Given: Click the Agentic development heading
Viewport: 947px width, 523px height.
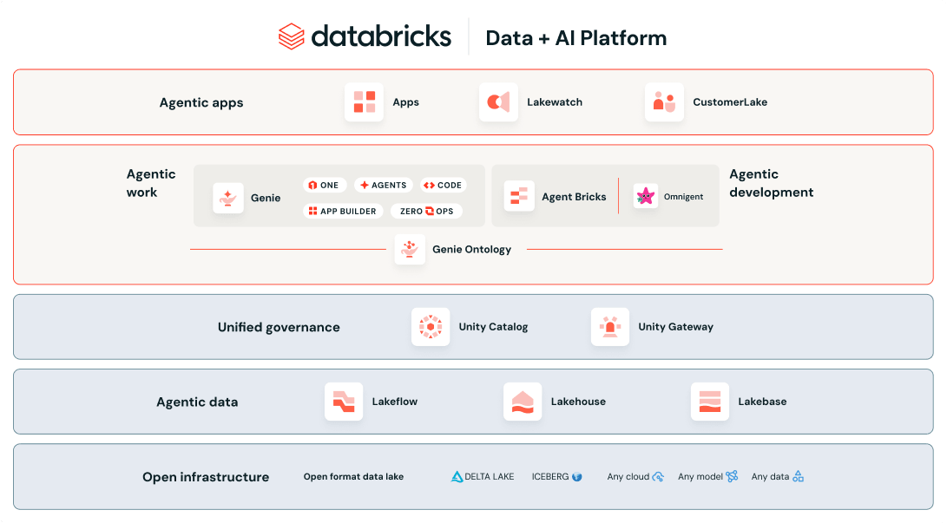Looking at the screenshot, I should [772, 183].
